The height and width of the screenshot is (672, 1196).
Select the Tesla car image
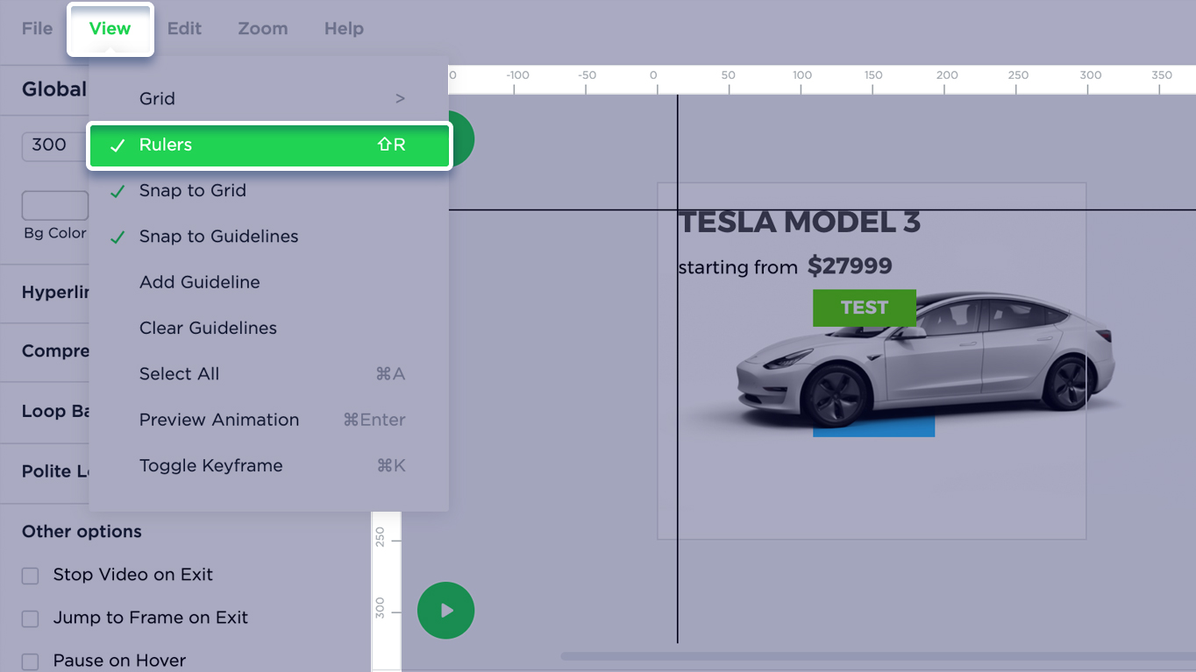coord(925,361)
